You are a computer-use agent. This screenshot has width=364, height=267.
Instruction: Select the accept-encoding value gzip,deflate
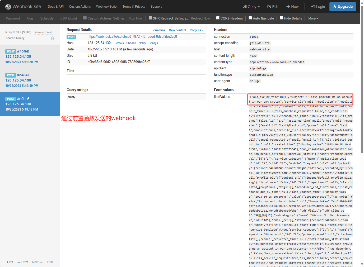pyautogui.click(x=260, y=43)
